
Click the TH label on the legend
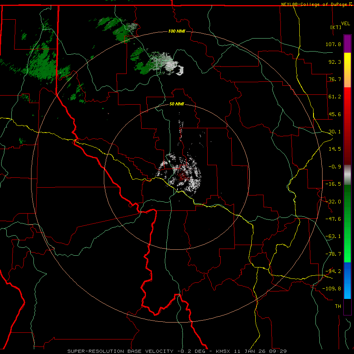338,306
